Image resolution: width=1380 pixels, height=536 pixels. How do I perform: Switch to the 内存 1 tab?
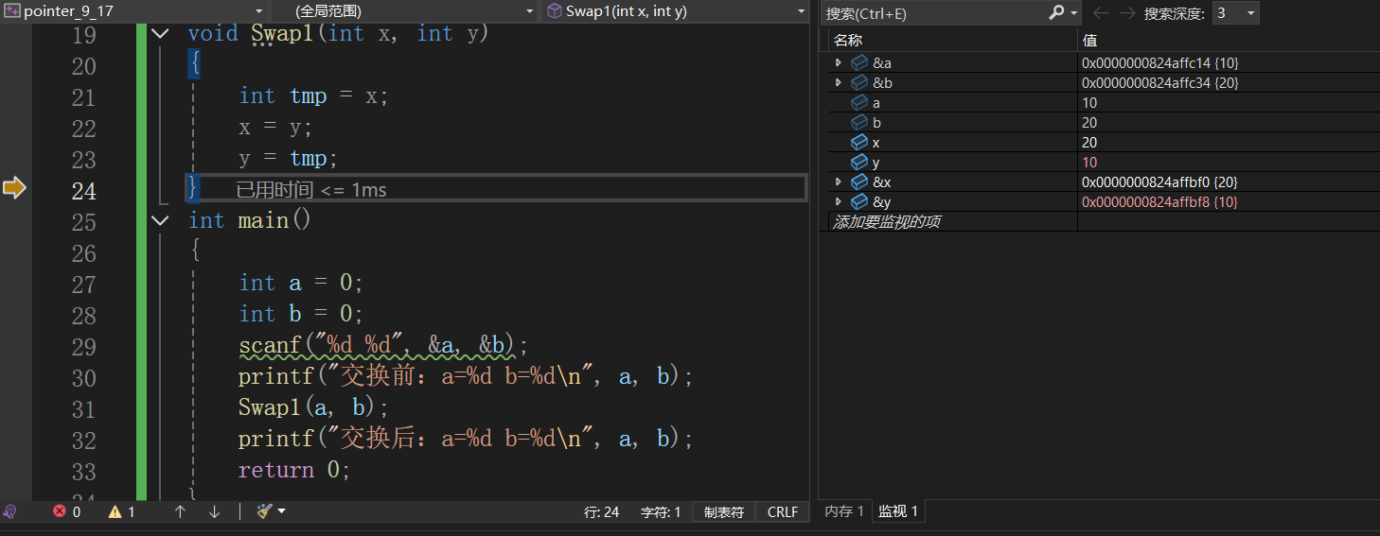tap(844, 511)
